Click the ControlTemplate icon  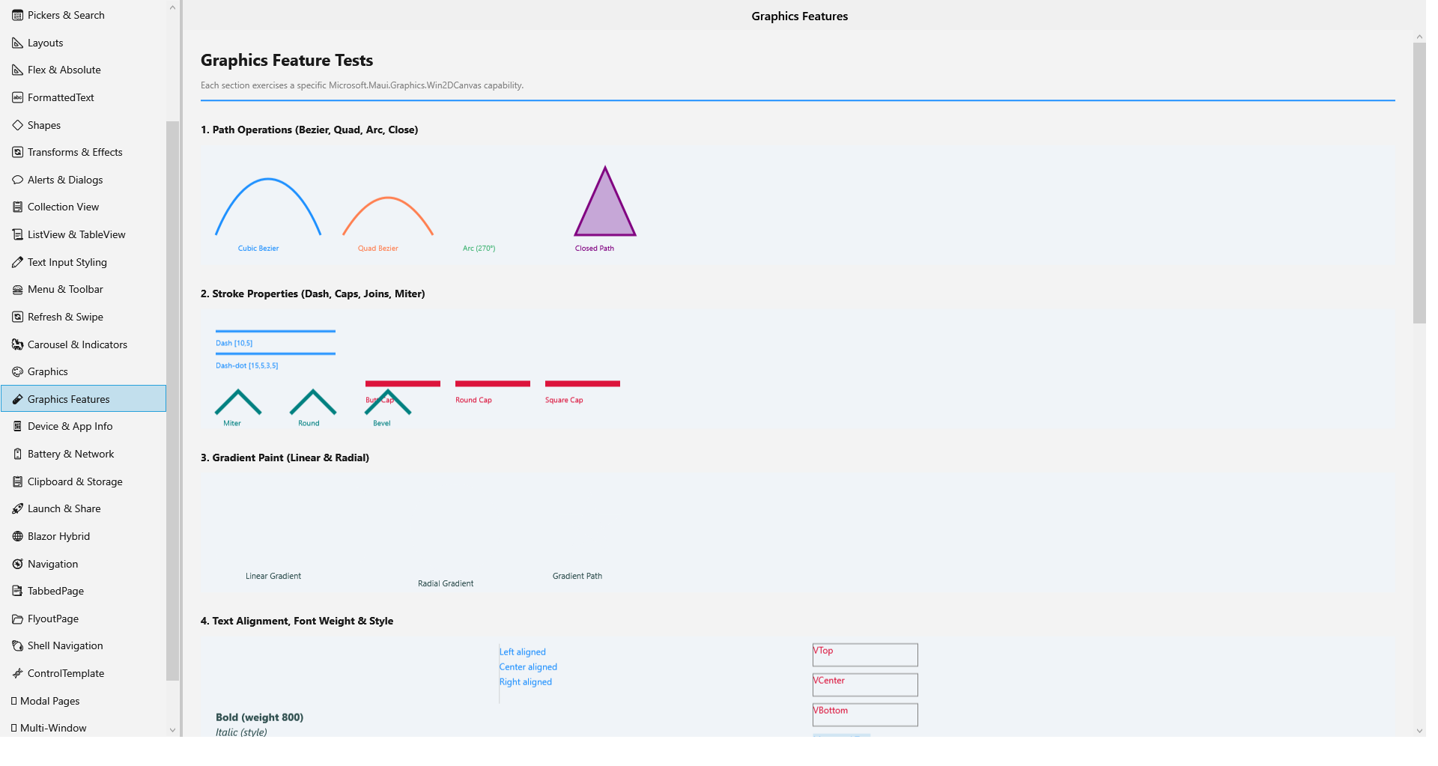17,673
